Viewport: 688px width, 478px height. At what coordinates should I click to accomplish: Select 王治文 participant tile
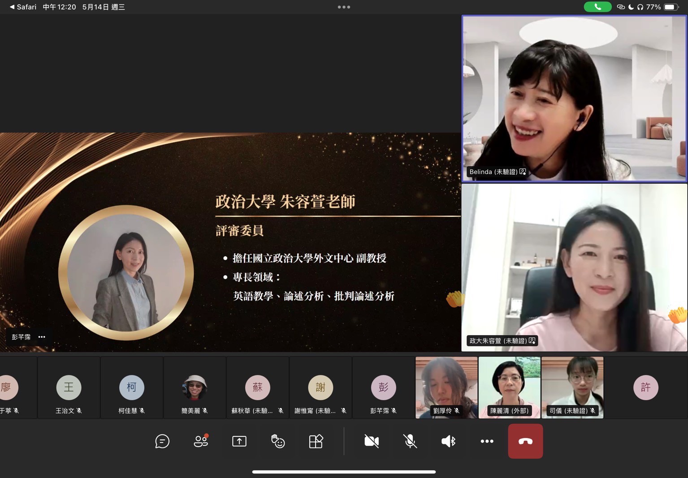click(69, 388)
